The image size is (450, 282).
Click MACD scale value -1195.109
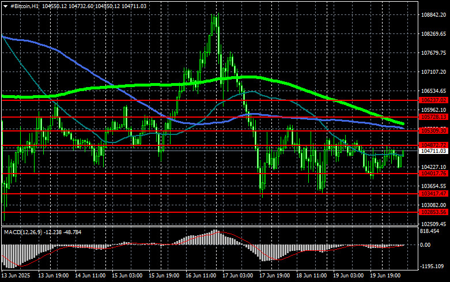tap(432, 266)
